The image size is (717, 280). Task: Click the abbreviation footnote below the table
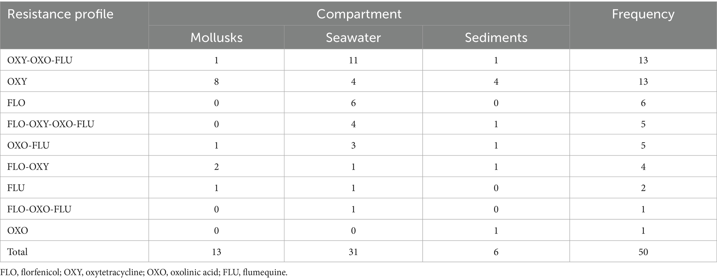pos(144,273)
